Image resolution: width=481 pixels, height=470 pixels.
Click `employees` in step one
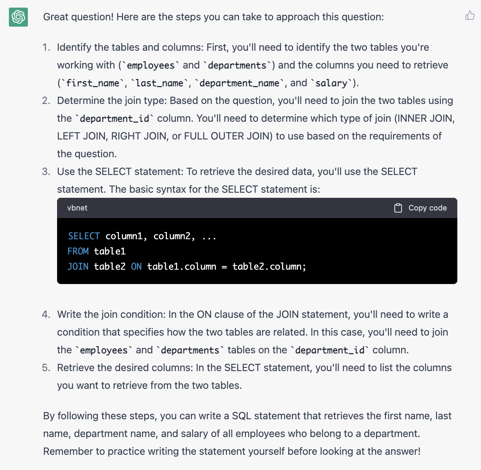coord(150,65)
